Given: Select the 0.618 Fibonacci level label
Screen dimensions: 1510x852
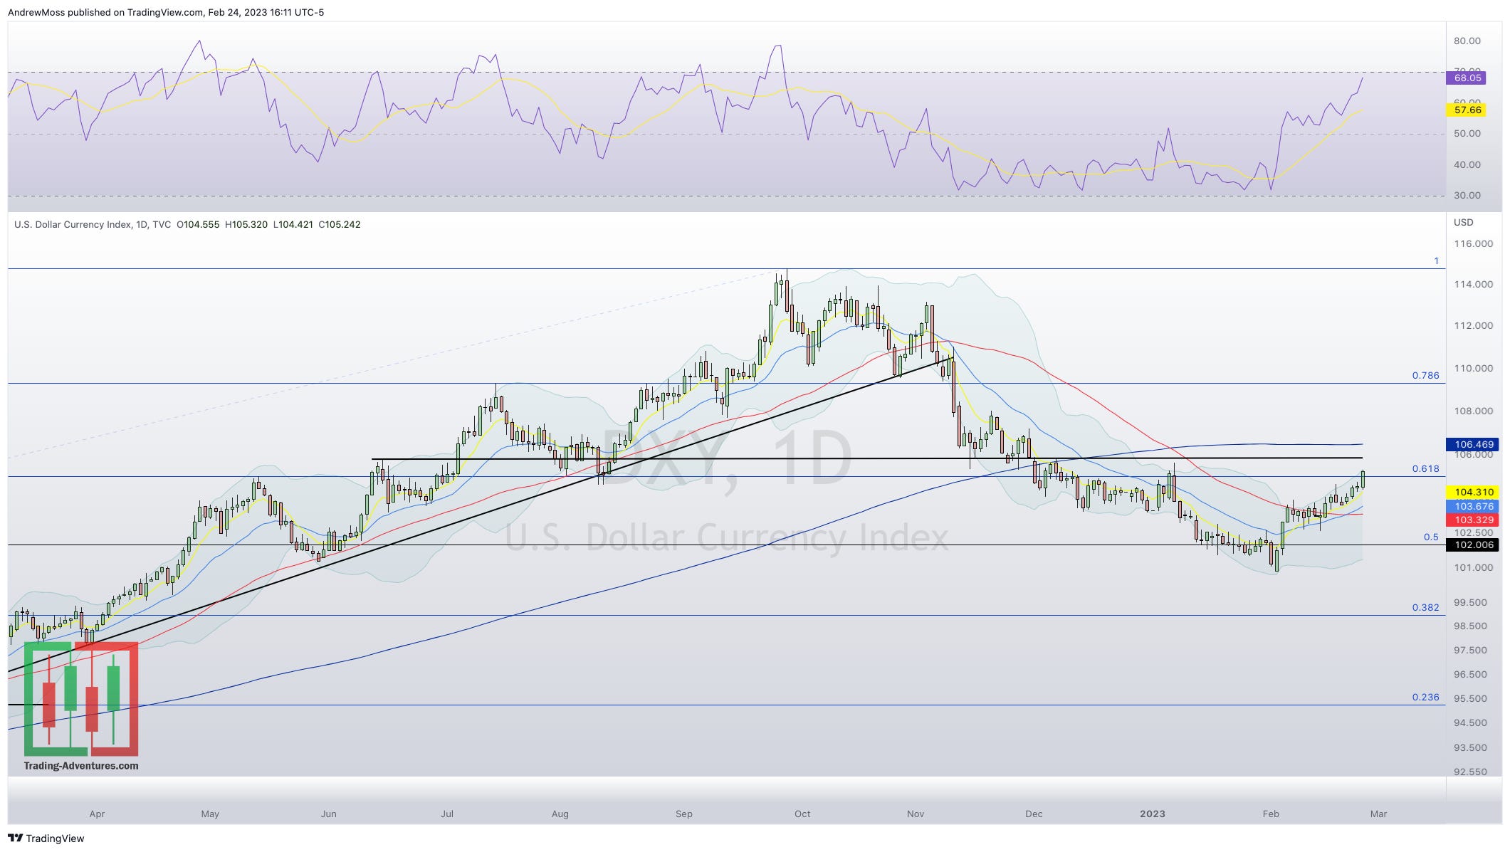Looking at the screenshot, I should 1425,468.
